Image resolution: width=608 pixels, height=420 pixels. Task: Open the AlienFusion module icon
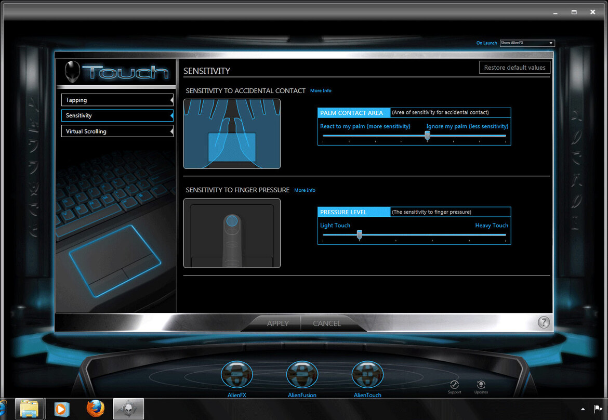302,375
